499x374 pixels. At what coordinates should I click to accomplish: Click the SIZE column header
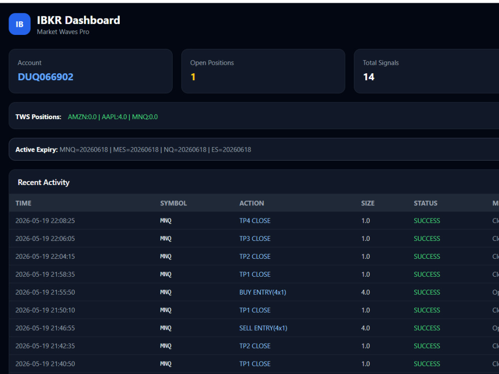coord(368,203)
